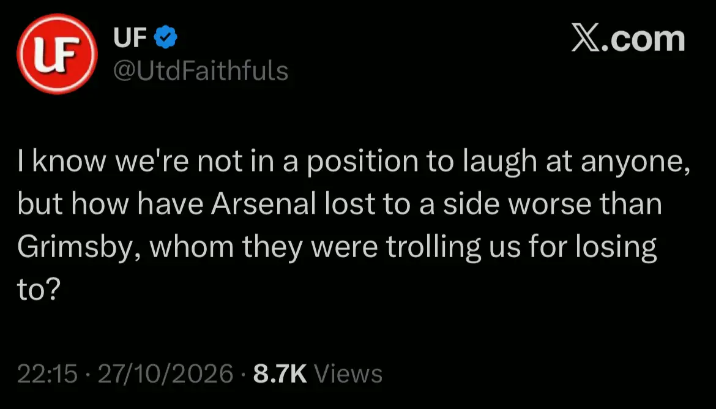Click the final 'to?' line of the tweet
This screenshot has width=716, height=409.
[x=39, y=290]
